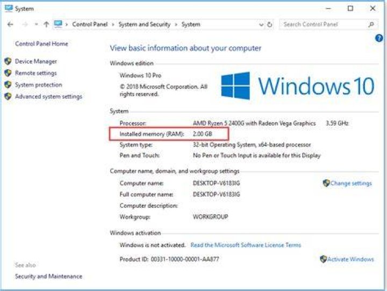
Task: Open Help via the question mark icon
Action: (379, 38)
